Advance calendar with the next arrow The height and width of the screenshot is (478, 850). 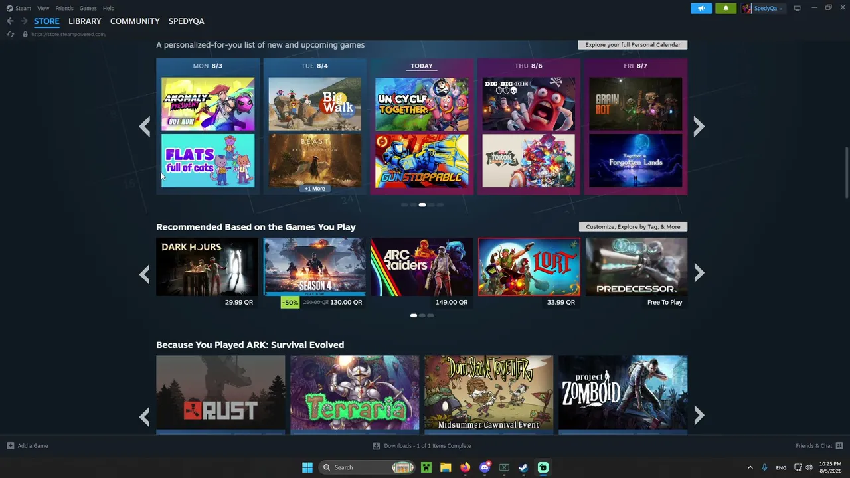[x=699, y=126]
